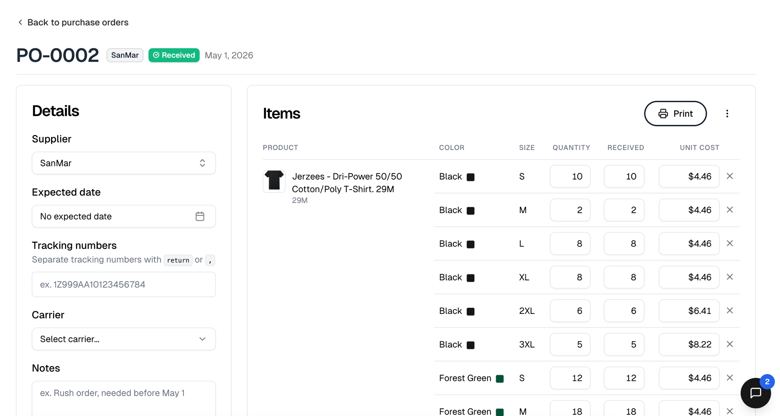Edit quantity for Black size XL
780x416 pixels.
(x=570, y=277)
